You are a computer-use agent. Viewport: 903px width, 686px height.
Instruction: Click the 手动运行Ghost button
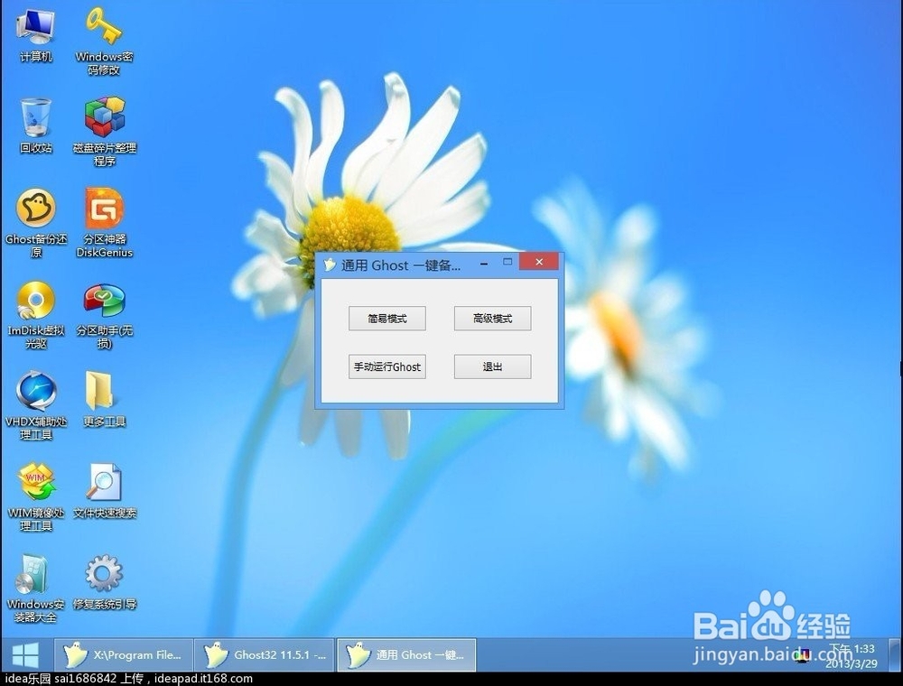click(387, 366)
